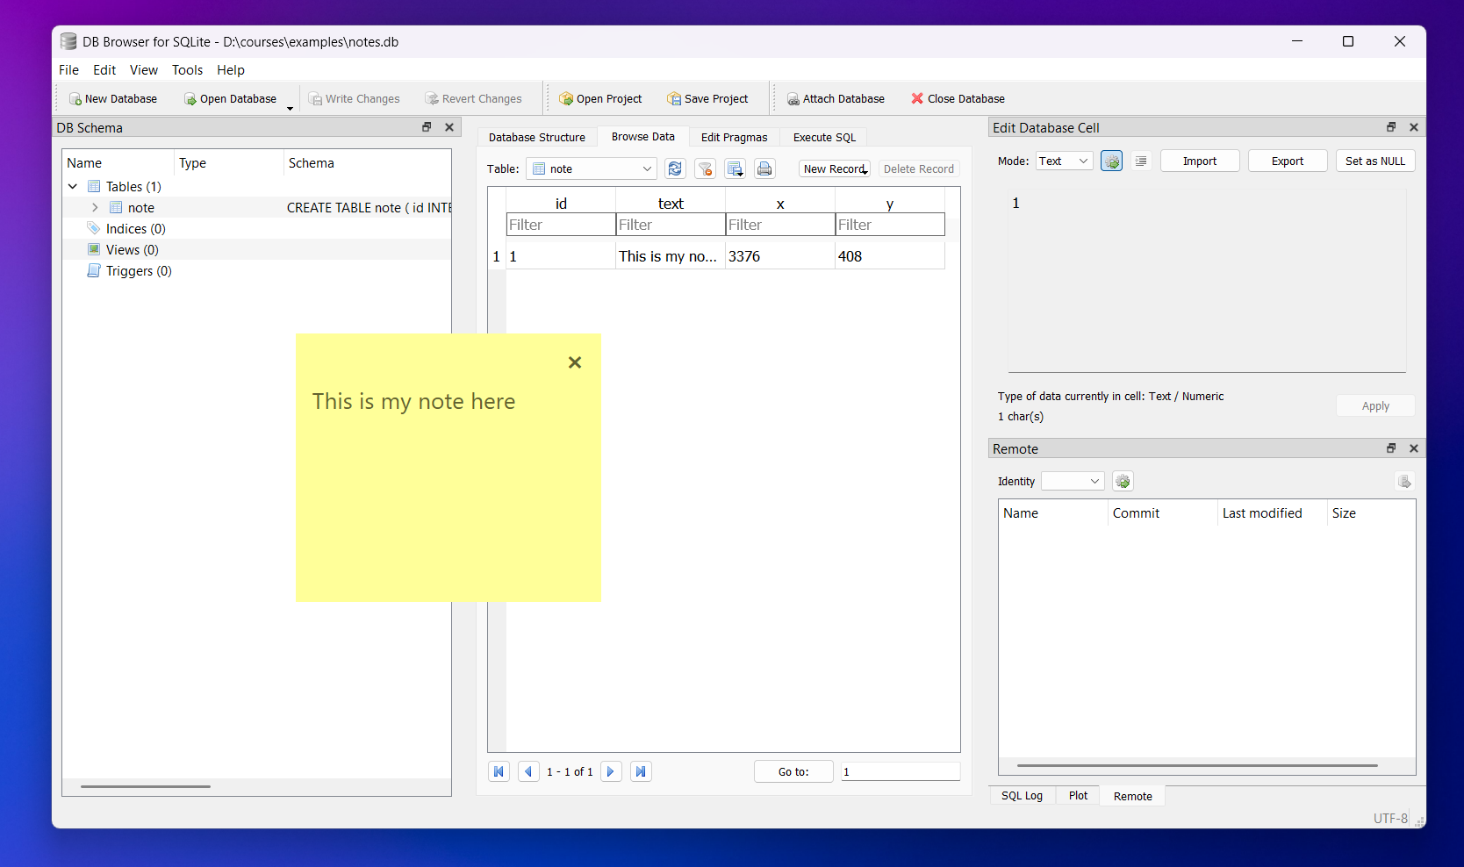Open the View menu
Viewport: 1464px width, 867px height.
click(x=144, y=70)
